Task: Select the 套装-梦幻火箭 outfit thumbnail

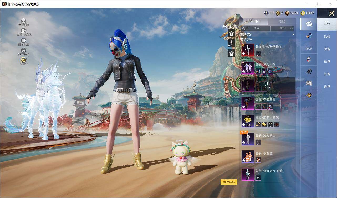Action: coord(248,68)
